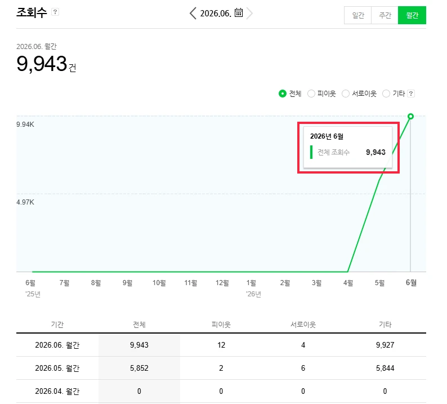The height and width of the screenshot is (404, 447).
Task: Click the 5월 axis label
Action: 379,283
